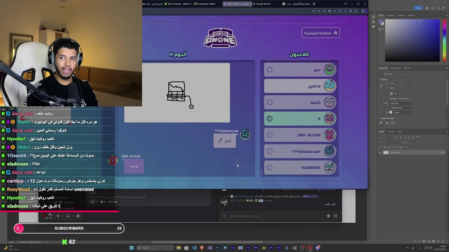Image resolution: width=449 pixels, height=252 pixels.
Task: Select player ما ادرى in the players list
Action: point(300,86)
